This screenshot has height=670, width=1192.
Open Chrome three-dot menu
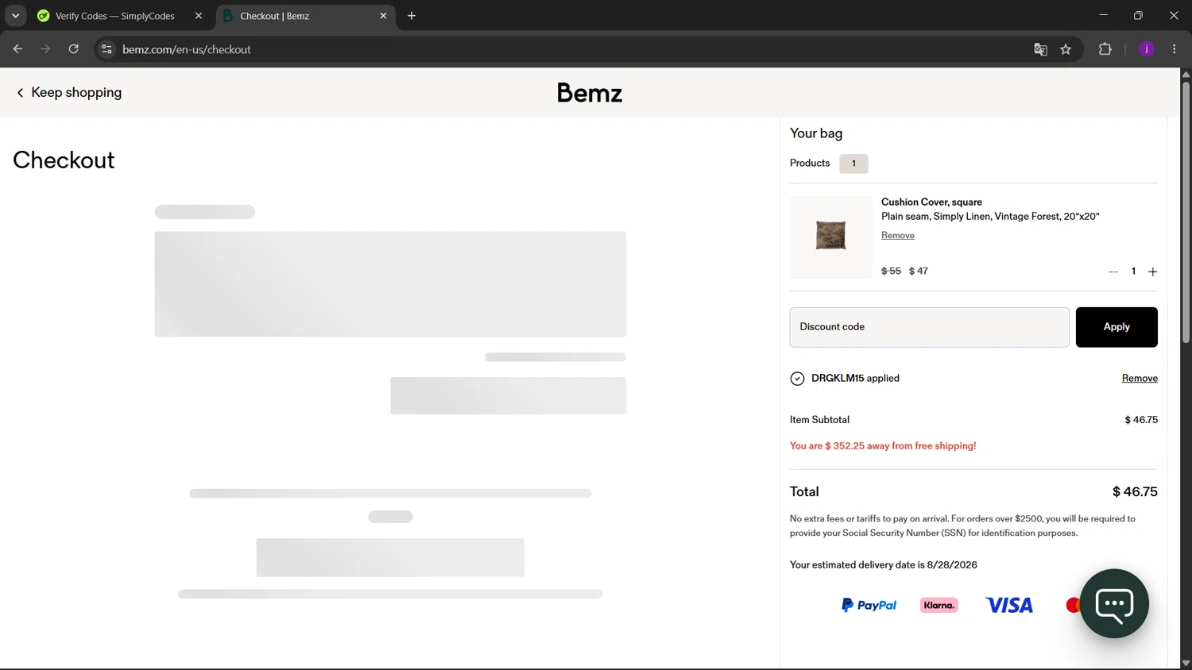click(1175, 49)
